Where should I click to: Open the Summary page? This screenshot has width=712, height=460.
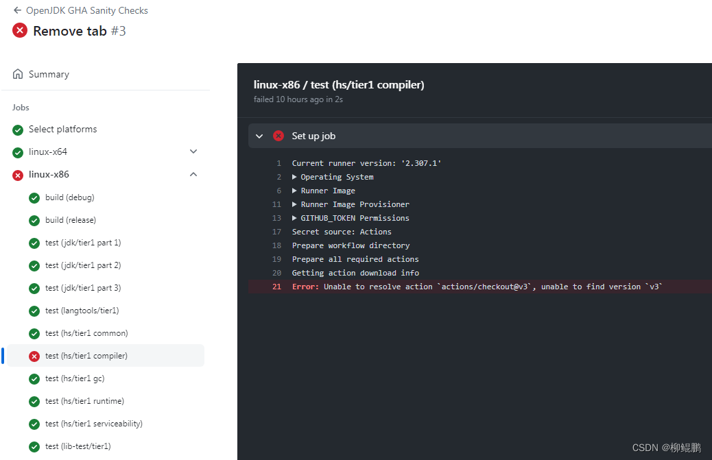point(49,73)
